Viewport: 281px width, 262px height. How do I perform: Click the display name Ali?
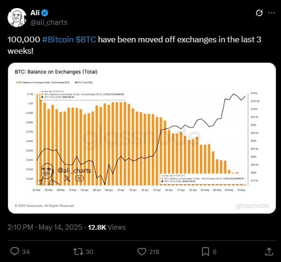pos(35,13)
